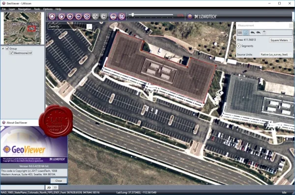Click the Measurement panel title
295x195 pixels.
[x=246, y=26]
